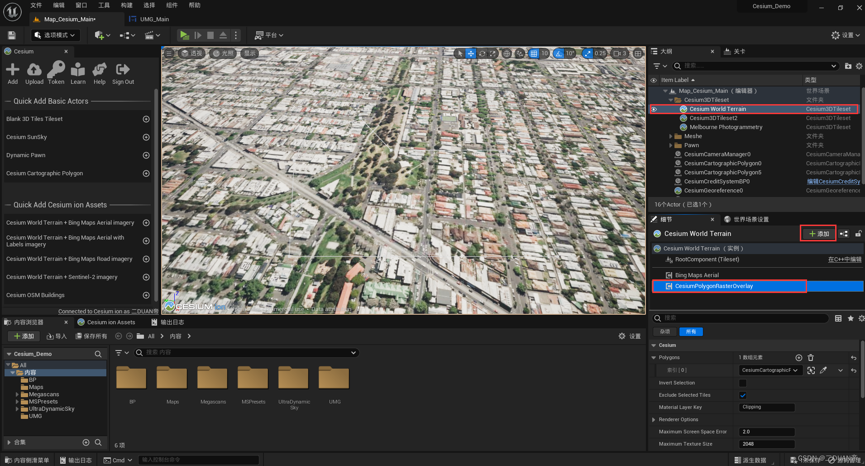Expand the Meshe folder in the outliner
The width and height of the screenshot is (865, 466).
pos(672,136)
